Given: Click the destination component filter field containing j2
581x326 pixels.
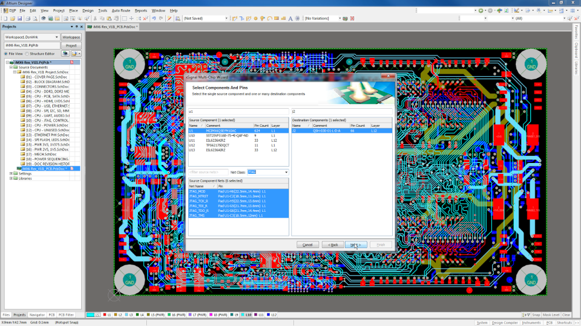Looking at the screenshot, I should pos(341,111).
